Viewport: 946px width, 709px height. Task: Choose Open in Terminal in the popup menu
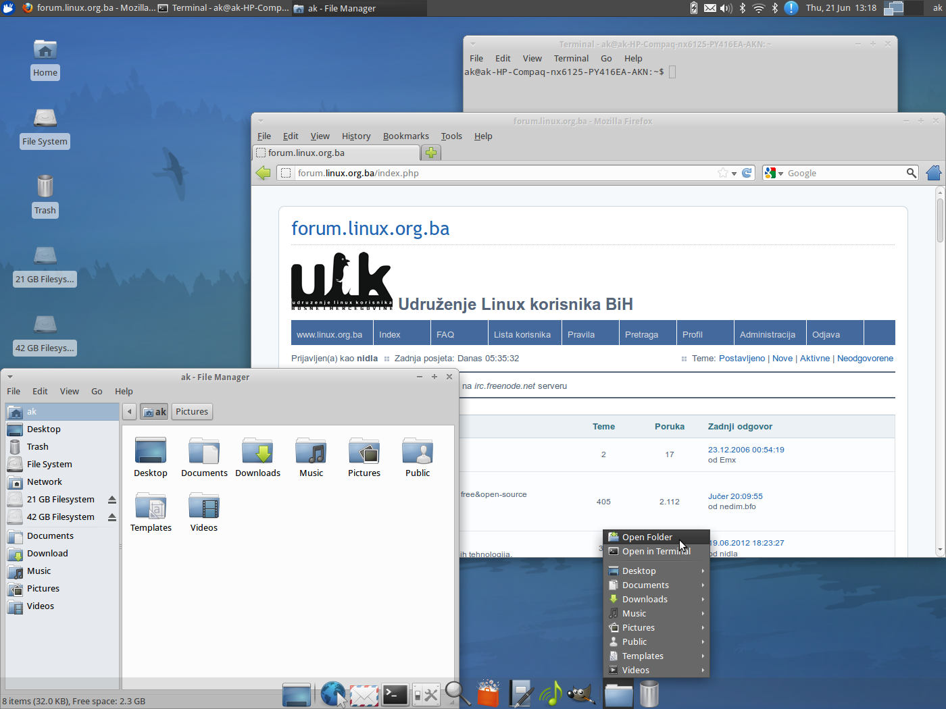click(x=656, y=551)
